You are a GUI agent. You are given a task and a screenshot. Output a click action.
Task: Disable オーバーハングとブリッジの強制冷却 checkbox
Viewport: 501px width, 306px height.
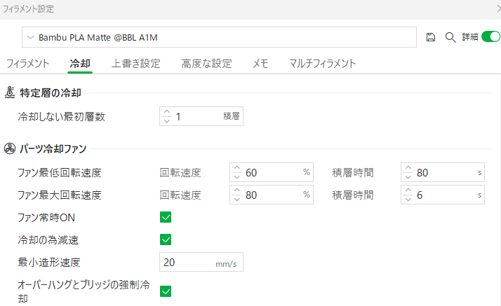click(x=166, y=291)
